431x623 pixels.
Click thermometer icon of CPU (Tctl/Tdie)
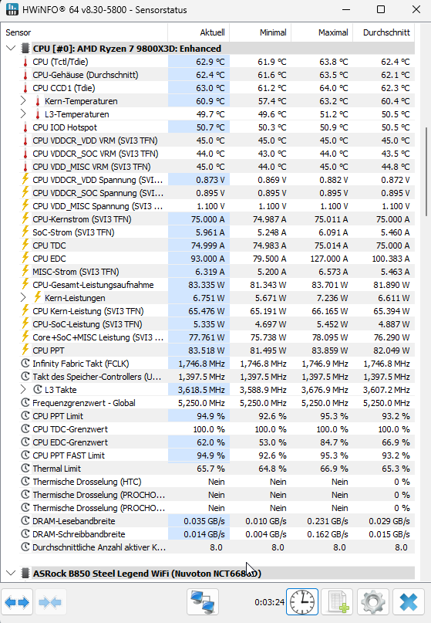coord(25,62)
